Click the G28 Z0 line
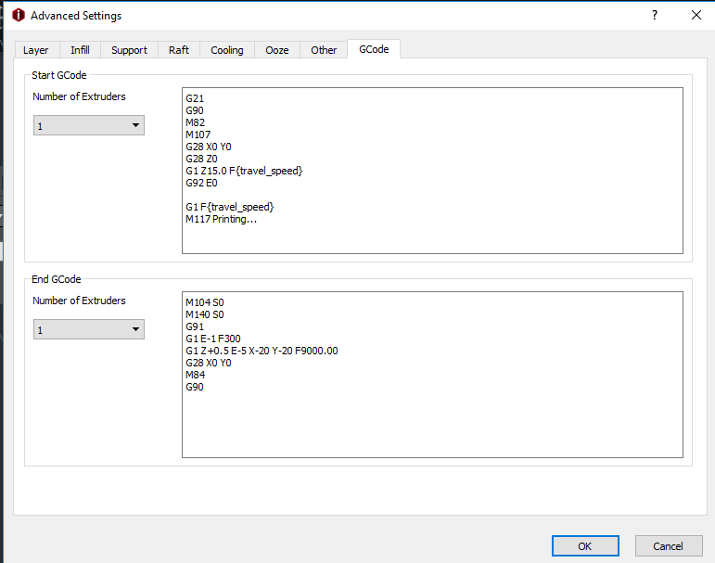 [201, 159]
